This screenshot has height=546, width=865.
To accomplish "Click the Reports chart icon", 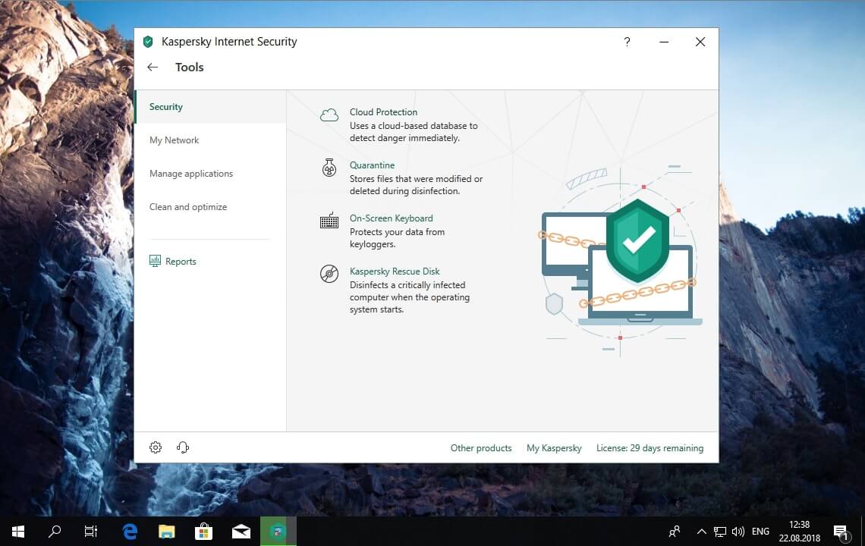I will click(x=155, y=261).
